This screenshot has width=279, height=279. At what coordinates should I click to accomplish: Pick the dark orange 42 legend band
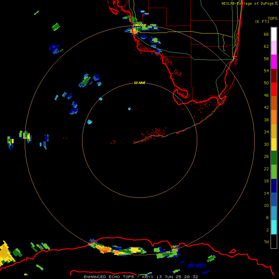point(274,103)
